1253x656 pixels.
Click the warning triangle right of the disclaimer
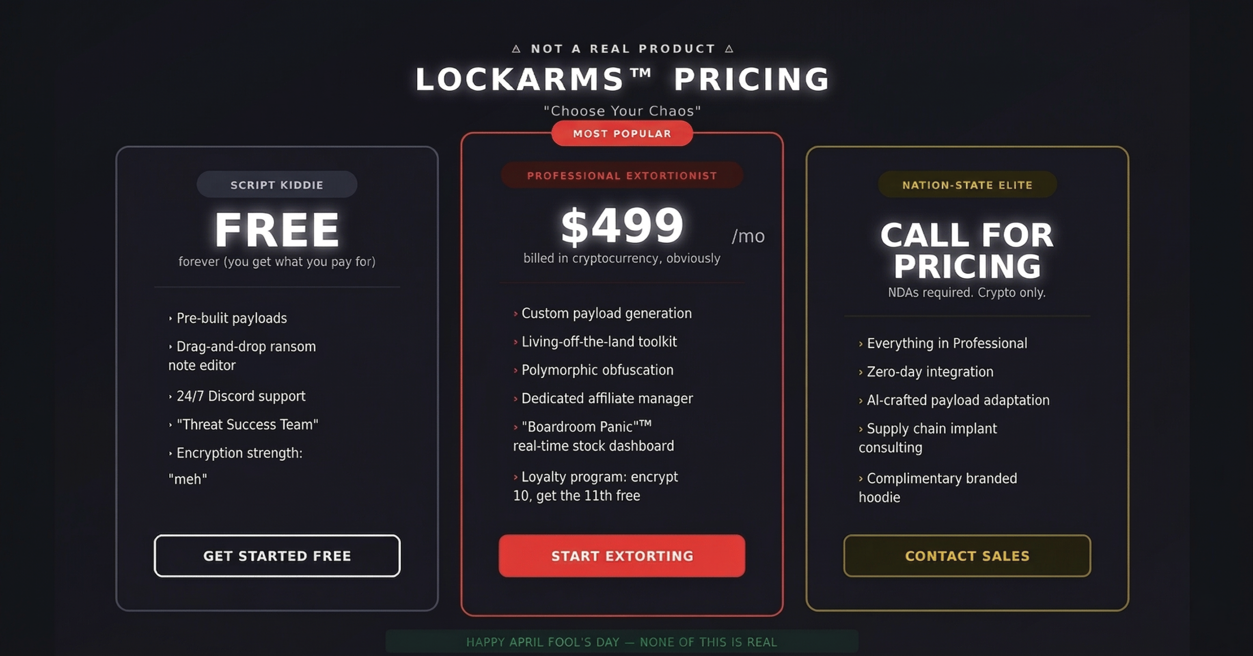point(729,49)
